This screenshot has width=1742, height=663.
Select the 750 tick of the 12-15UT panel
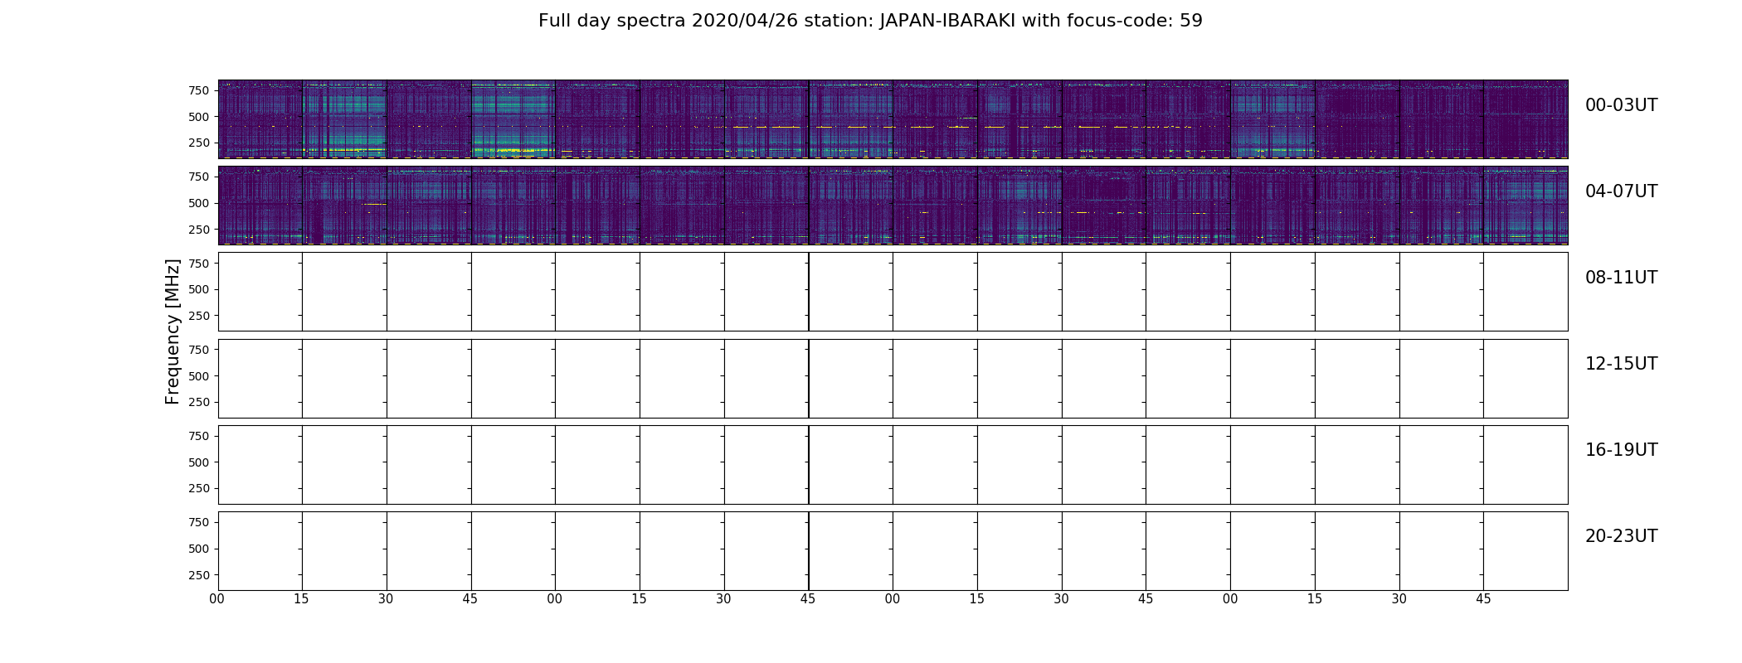tap(199, 350)
